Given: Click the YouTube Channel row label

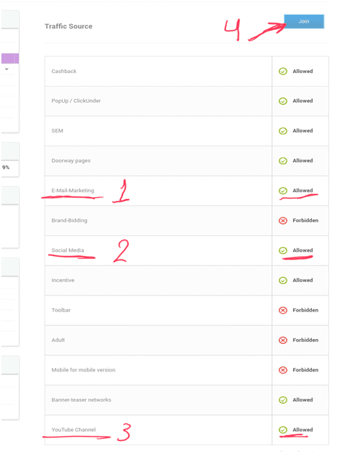Looking at the screenshot, I should tap(73, 430).
